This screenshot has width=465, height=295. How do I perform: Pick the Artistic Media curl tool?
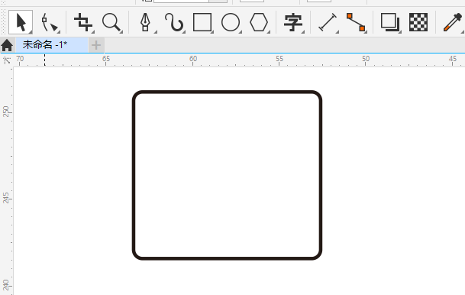tap(174, 22)
